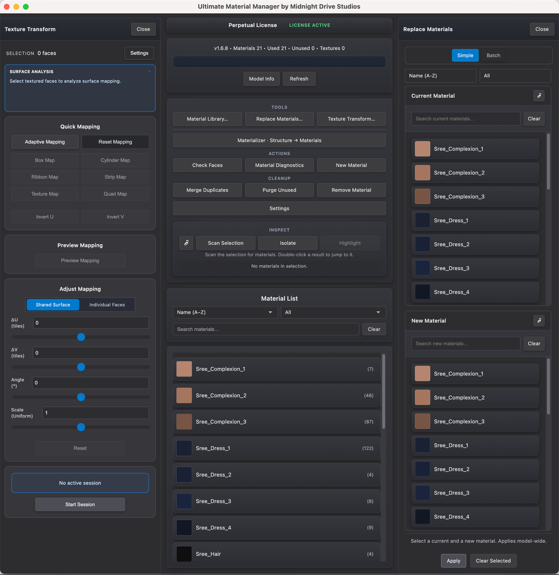
Task: Focus the Search current materials field
Action: coord(466,119)
